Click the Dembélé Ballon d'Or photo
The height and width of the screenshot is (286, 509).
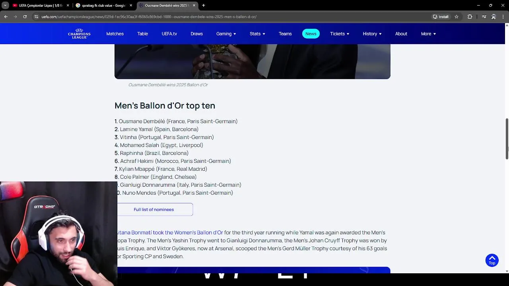click(253, 61)
